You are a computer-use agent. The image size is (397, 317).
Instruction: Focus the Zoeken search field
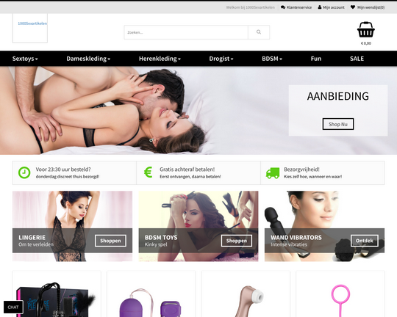pos(186,32)
